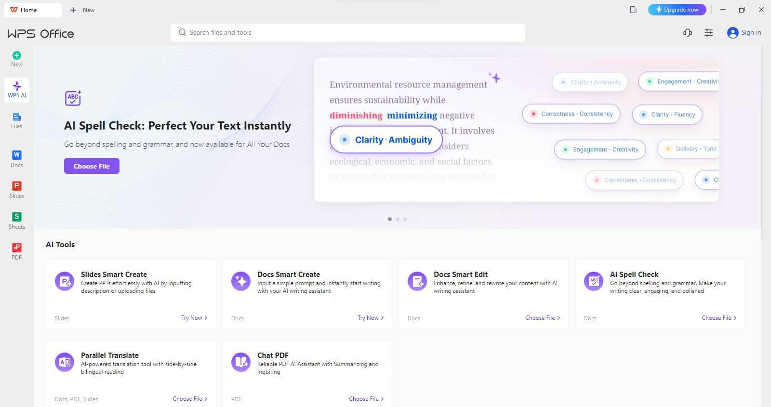771x407 pixels.
Task: Select first banner carousel dot
Action: tap(390, 219)
